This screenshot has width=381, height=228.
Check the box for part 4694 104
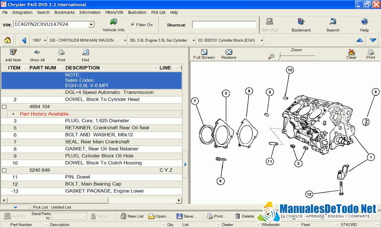pos(4,107)
